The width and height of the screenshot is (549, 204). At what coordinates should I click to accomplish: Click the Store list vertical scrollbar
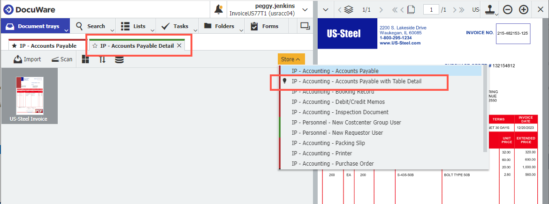[x=485, y=109]
